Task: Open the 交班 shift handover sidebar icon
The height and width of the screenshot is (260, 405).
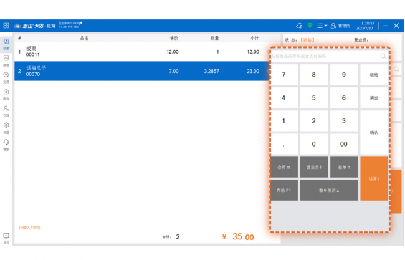Action: 6,111
